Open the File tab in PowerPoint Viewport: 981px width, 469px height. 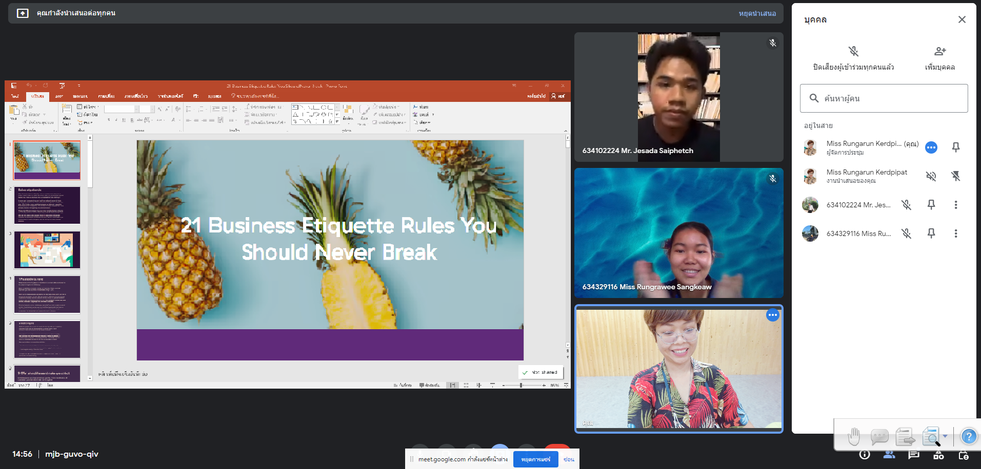15,96
